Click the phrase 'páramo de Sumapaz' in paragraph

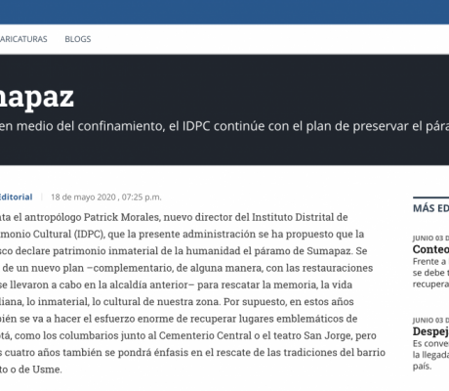click(x=304, y=251)
